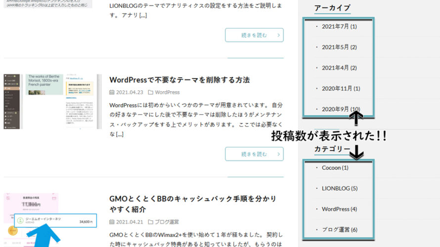Viewport: 440px width, 247px height.
Task: Click the アーカイブ sidebar heading
Action: (333, 8)
